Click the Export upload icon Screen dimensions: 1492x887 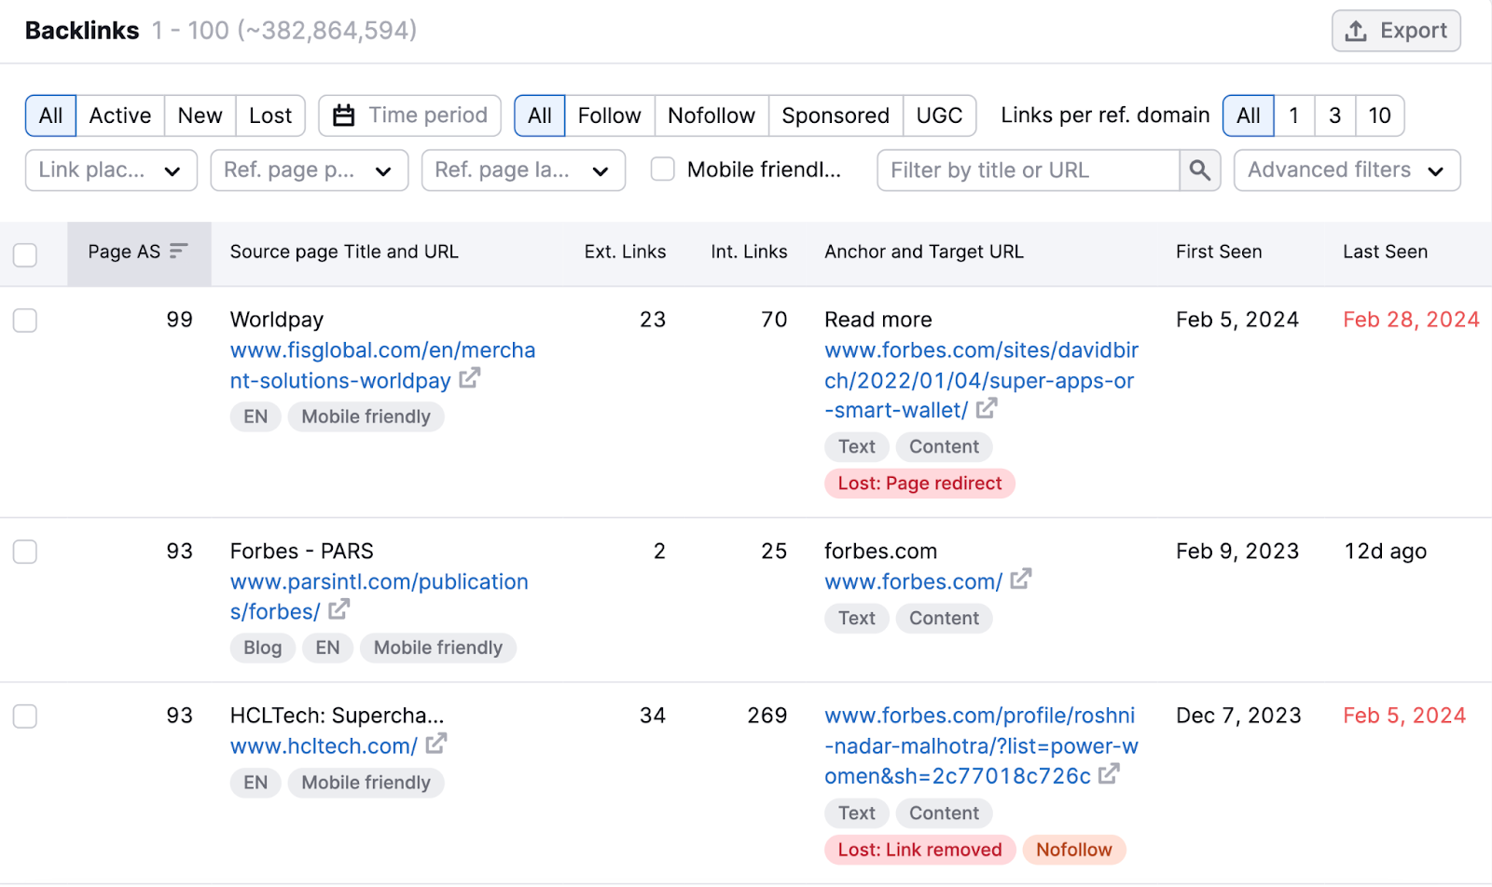[1356, 31]
